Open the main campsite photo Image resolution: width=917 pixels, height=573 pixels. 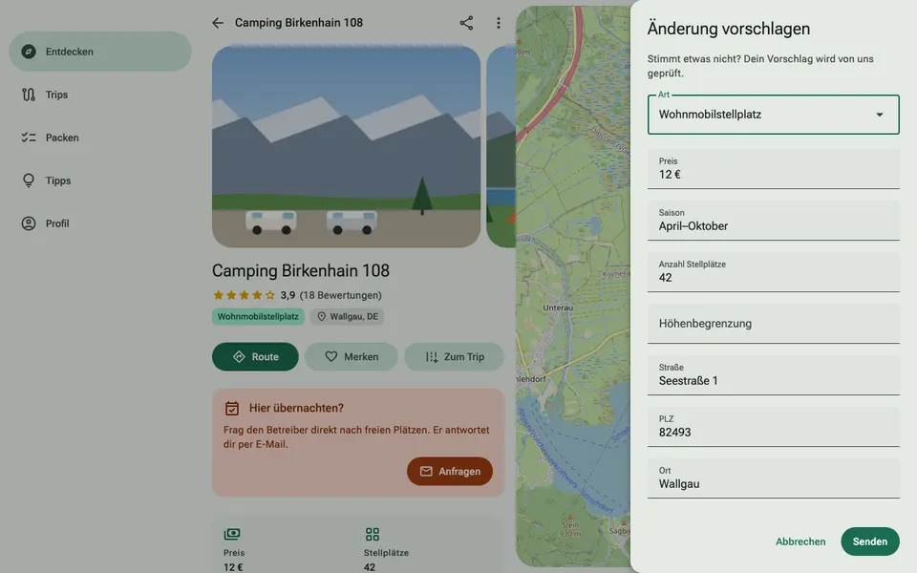click(x=346, y=147)
